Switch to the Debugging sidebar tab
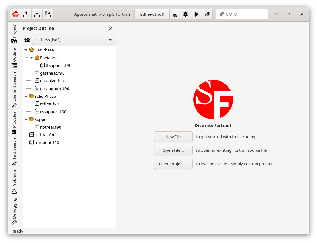 pyautogui.click(x=14, y=212)
